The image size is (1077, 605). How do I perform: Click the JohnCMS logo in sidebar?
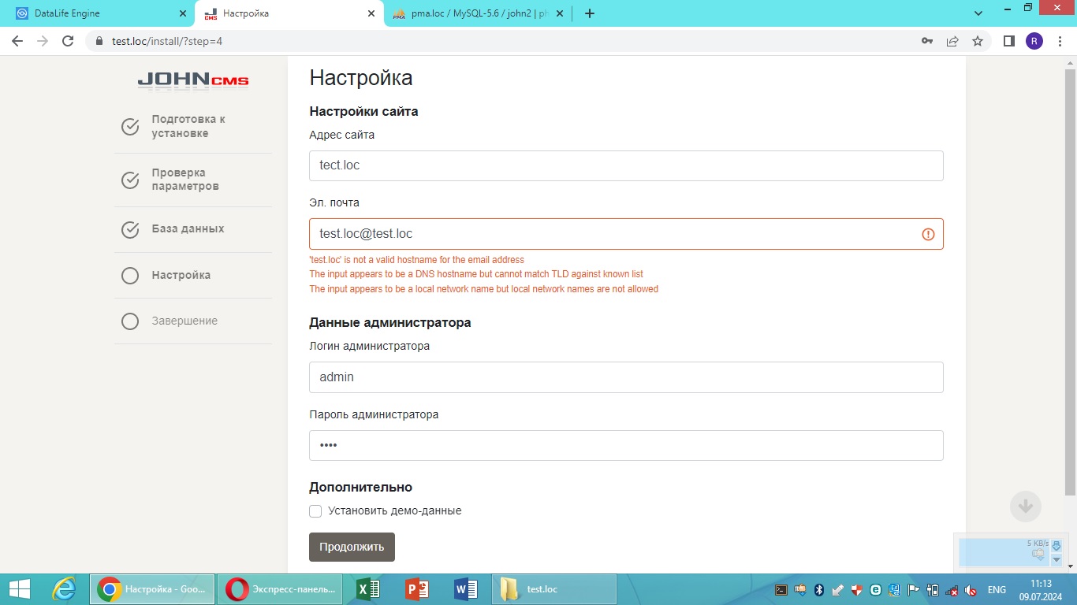193,80
